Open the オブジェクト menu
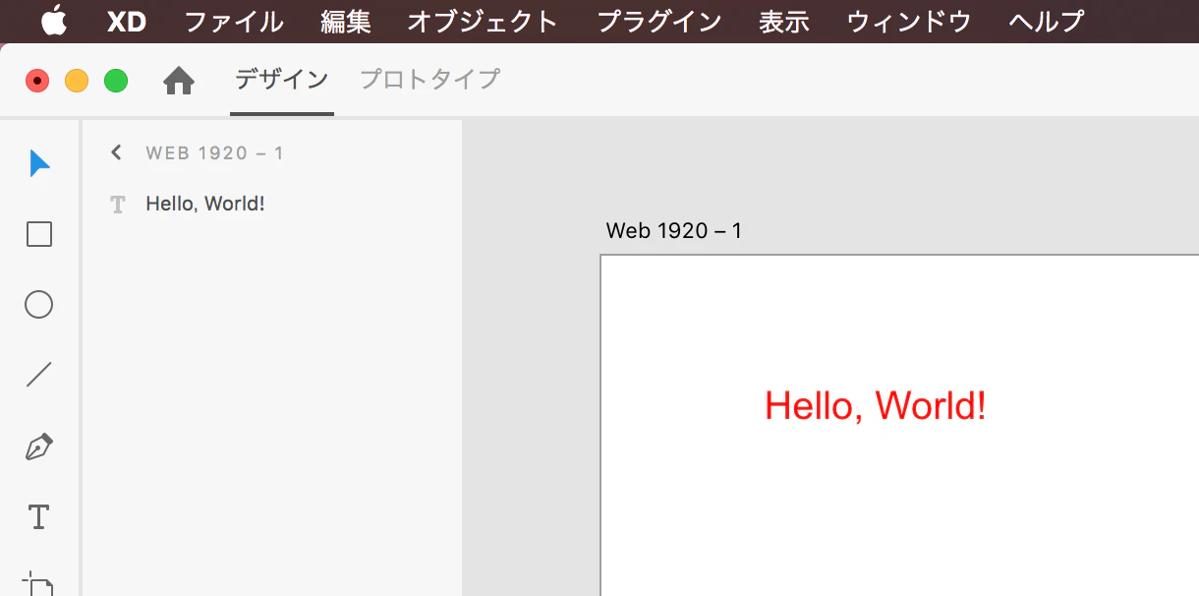 [483, 22]
